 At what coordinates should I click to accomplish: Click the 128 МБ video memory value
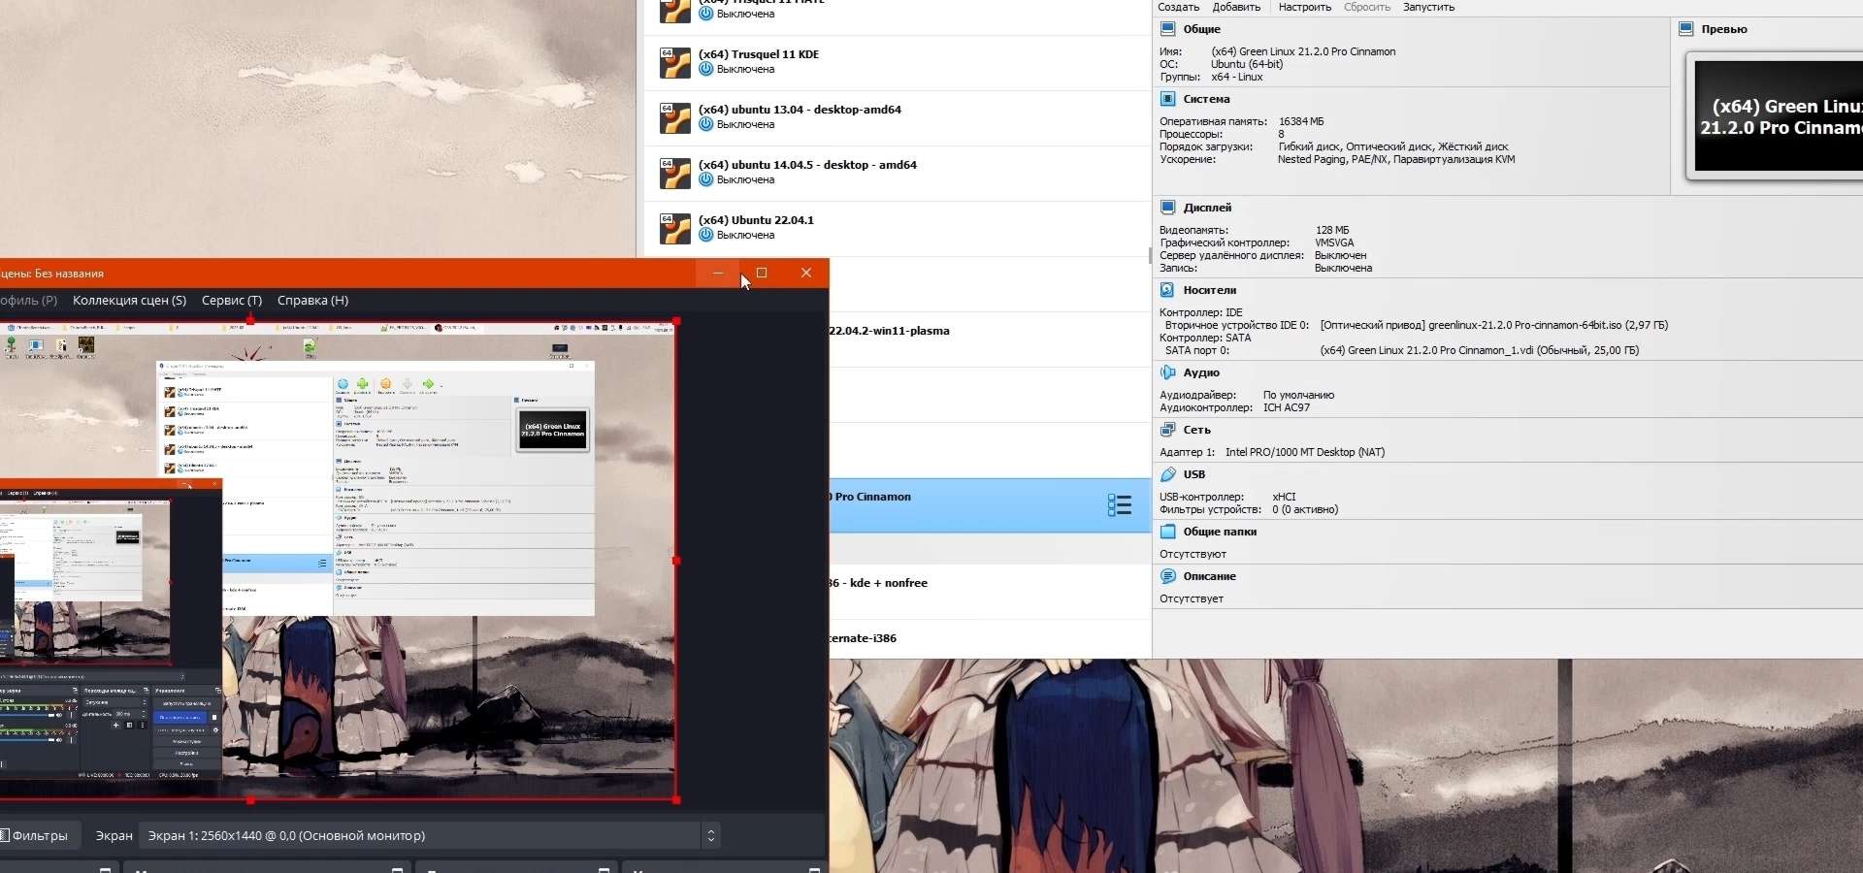pos(1332,230)
